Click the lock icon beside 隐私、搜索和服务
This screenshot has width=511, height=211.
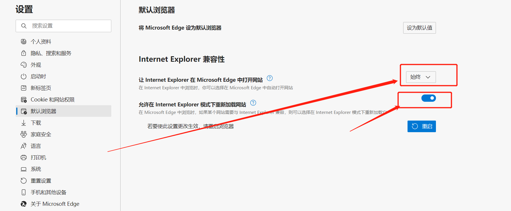click(23, 53)
